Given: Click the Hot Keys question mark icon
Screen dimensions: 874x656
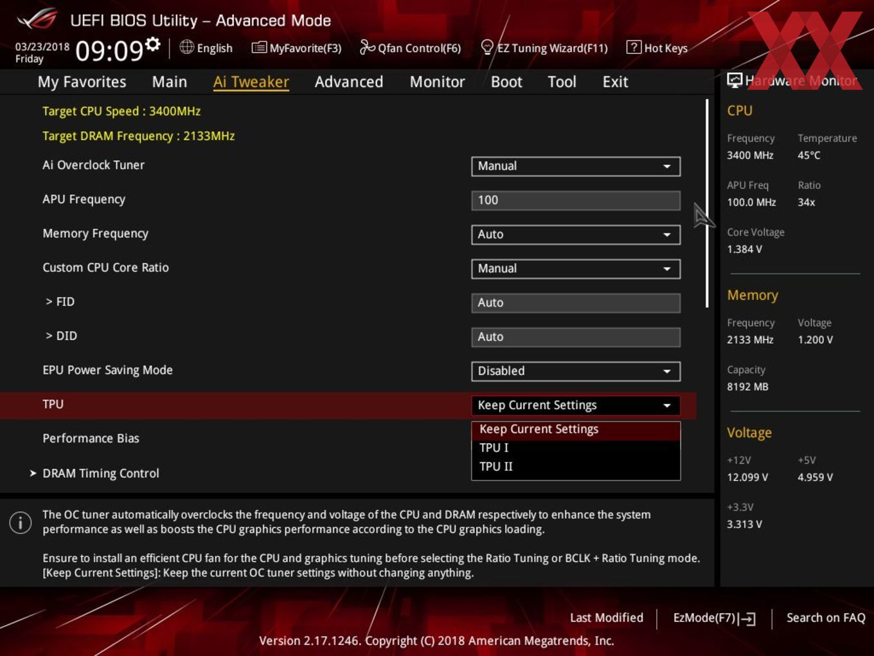Looking at the screenshot, I should [634, 47].
